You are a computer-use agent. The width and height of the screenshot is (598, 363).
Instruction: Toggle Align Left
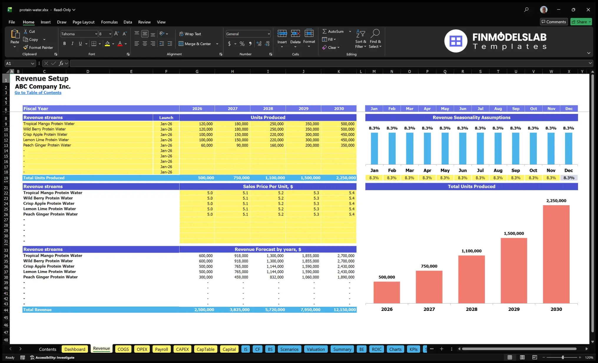(137, 44)
